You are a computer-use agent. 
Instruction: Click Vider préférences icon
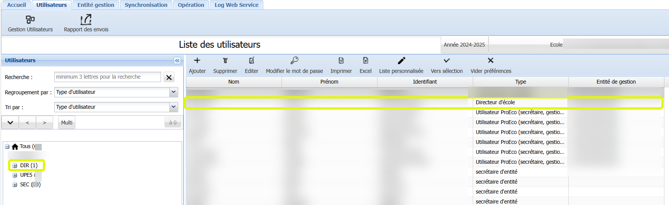490,61
